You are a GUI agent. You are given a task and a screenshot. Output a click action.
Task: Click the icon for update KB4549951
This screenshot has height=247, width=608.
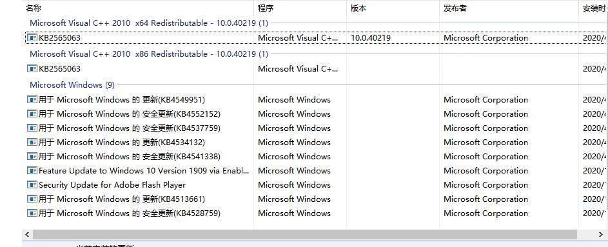[x=32, y=100]
